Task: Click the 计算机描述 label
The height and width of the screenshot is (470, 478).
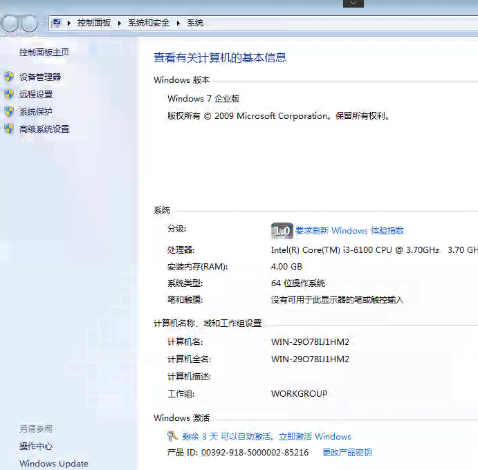Action: (x=190, y=377)
